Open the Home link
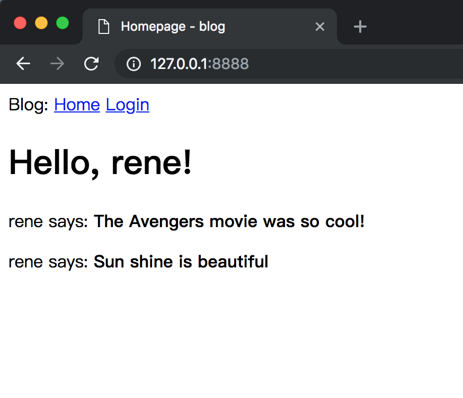Viewport: 463px width, 398px height. (77, 105)
